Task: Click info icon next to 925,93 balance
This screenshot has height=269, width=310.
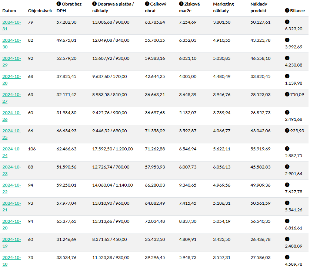Action: 287,130
